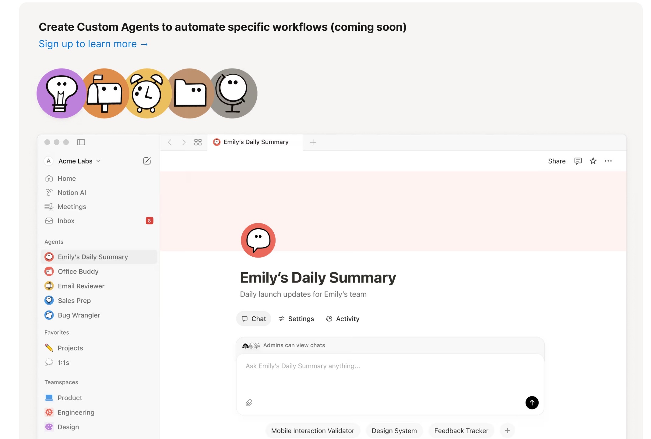
Task: Click the grid view icon in tab bar
Action: 198,142
